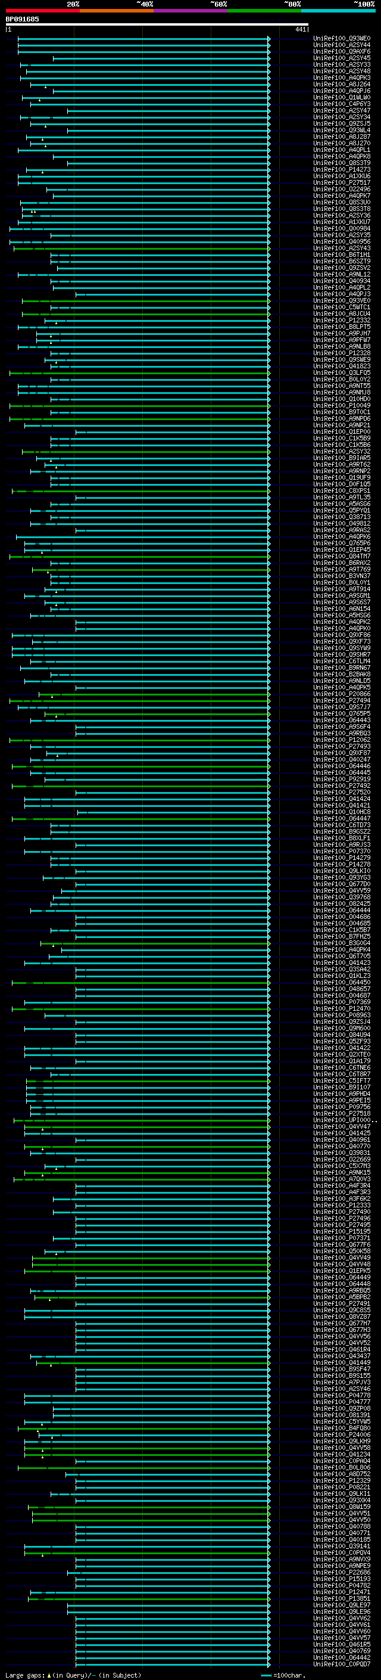This screenshot has height=1680, width=381.
Task: Click hit label UniRef100_P13851
Action: (x=342, y=1598)
